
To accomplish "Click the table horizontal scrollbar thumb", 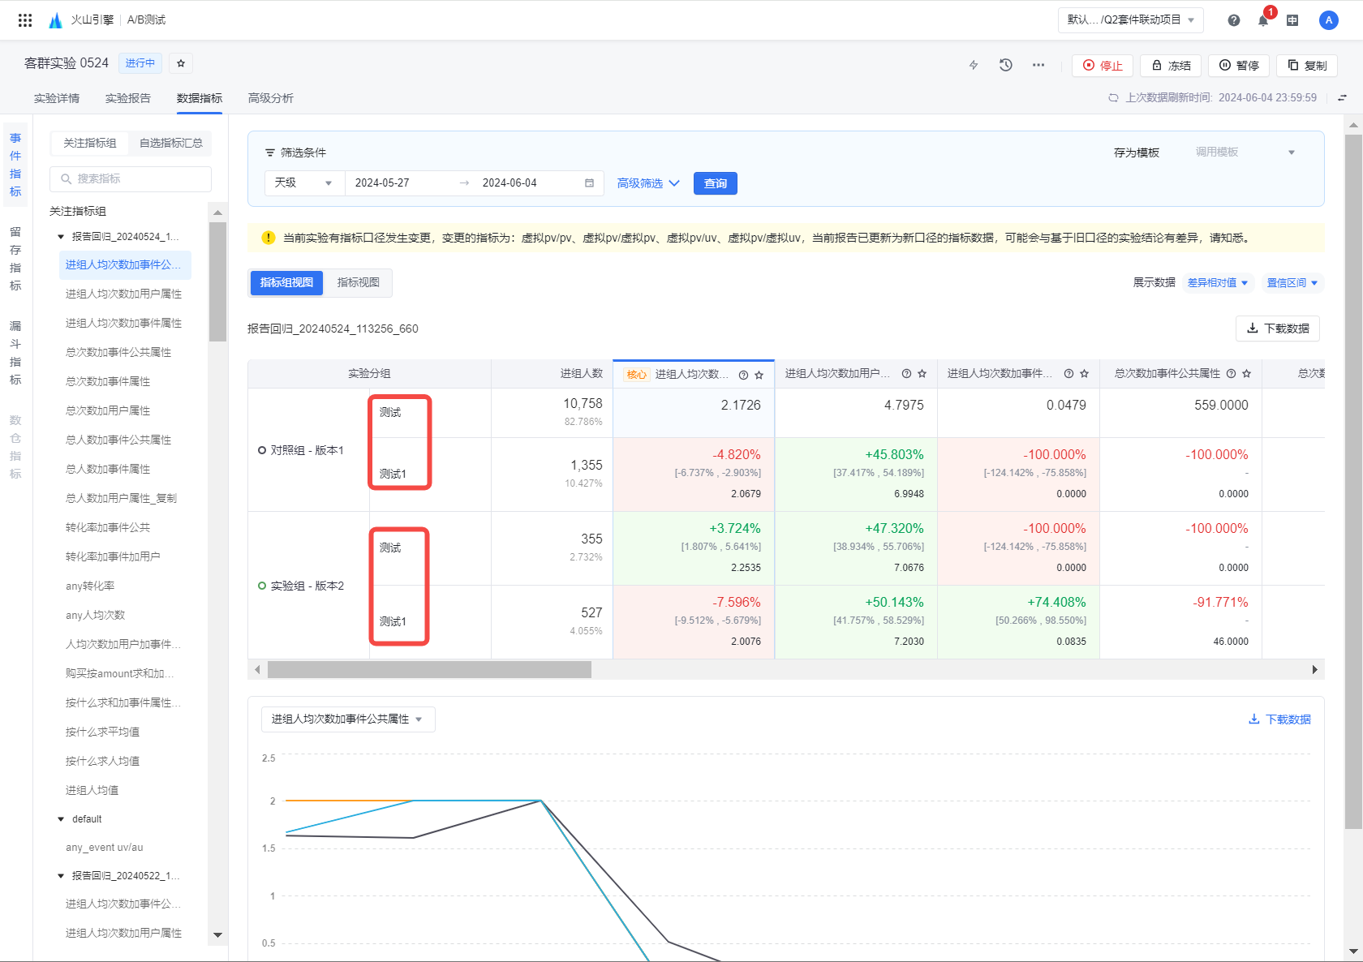I will click(x=429, y=670).
